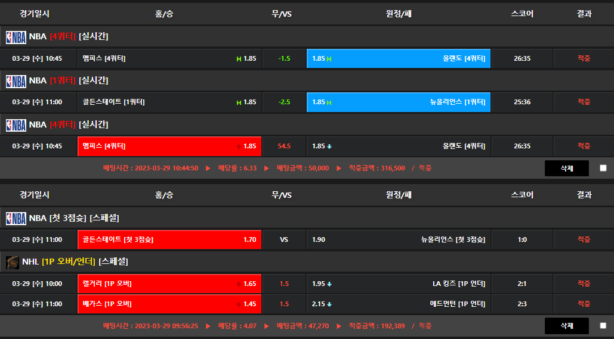The image size is (614, 339).
Task: Click the down arrow beside the 2.15 odds
Action: [329, 304]
